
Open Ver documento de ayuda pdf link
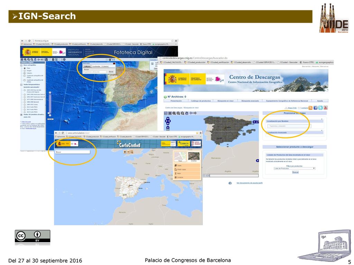(250, 183)
